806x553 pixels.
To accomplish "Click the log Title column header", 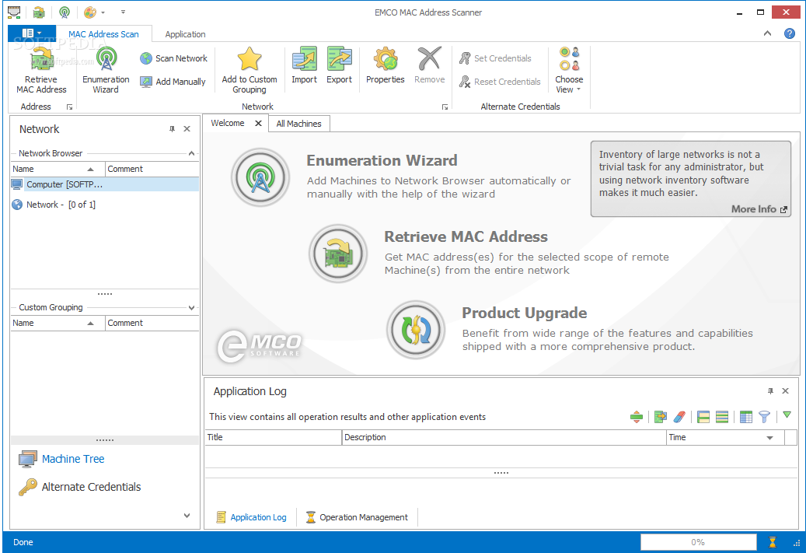I will pyautogui.click(x=274, y=437).
